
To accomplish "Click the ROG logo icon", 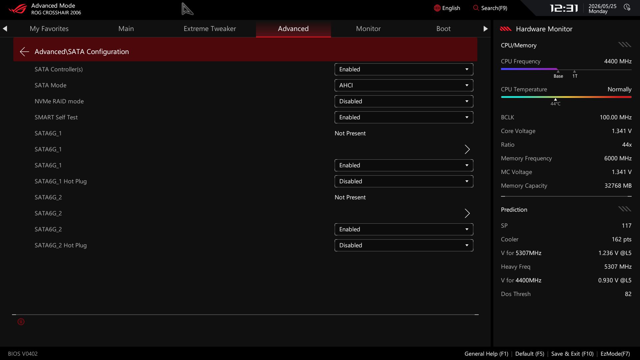I will [x=17, y=9].
